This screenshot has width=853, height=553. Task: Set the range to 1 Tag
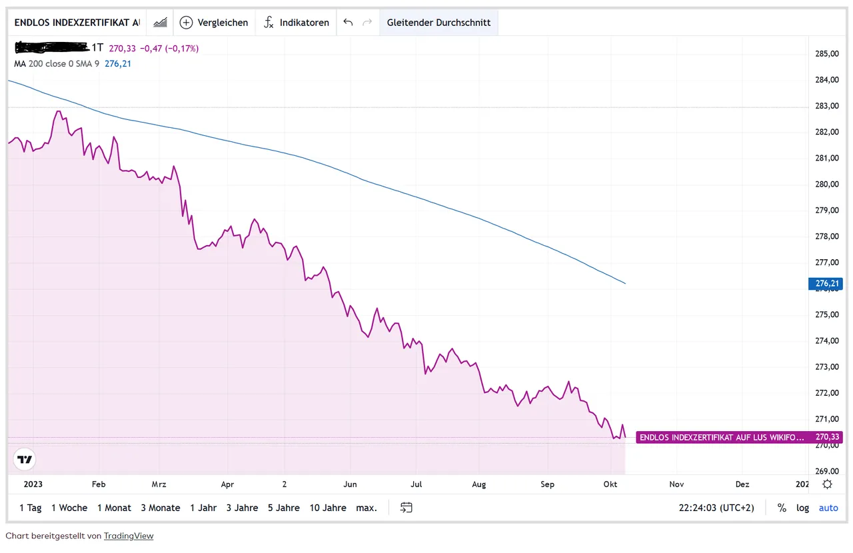[x=31, y=508]
